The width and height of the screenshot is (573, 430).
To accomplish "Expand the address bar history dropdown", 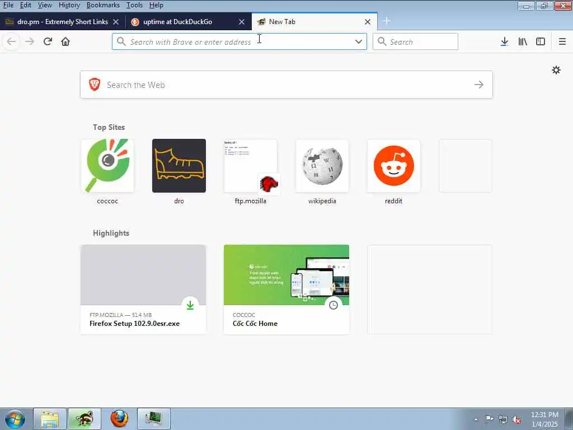I will click(359, 41).
